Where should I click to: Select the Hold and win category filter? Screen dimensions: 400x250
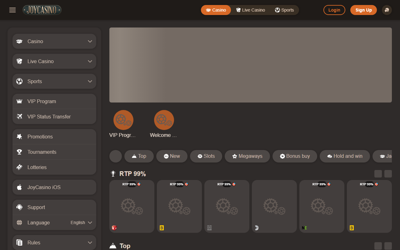click(x=345, y=156)
